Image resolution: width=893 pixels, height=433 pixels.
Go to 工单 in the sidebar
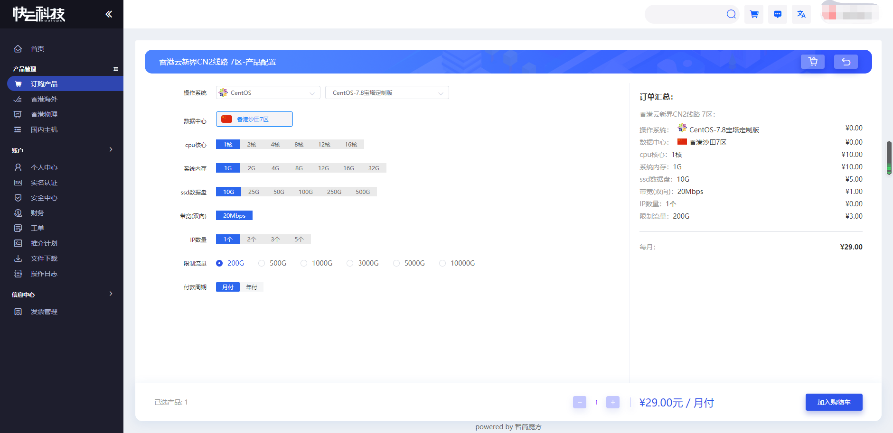pos(38,228)
